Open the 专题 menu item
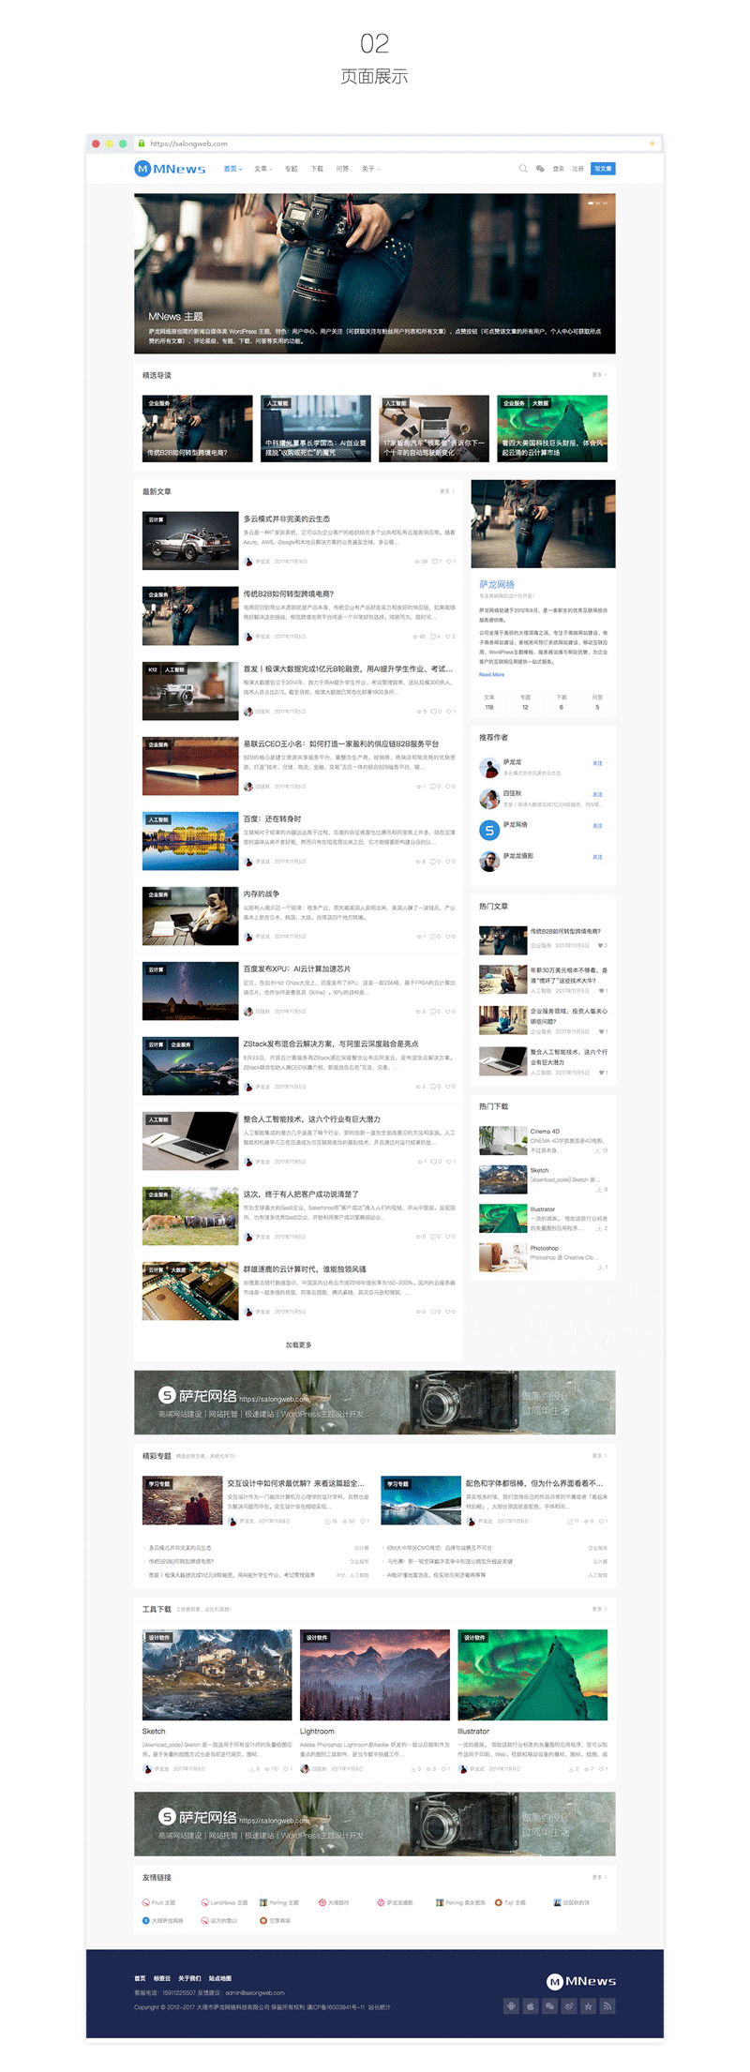 pos(292,169)
